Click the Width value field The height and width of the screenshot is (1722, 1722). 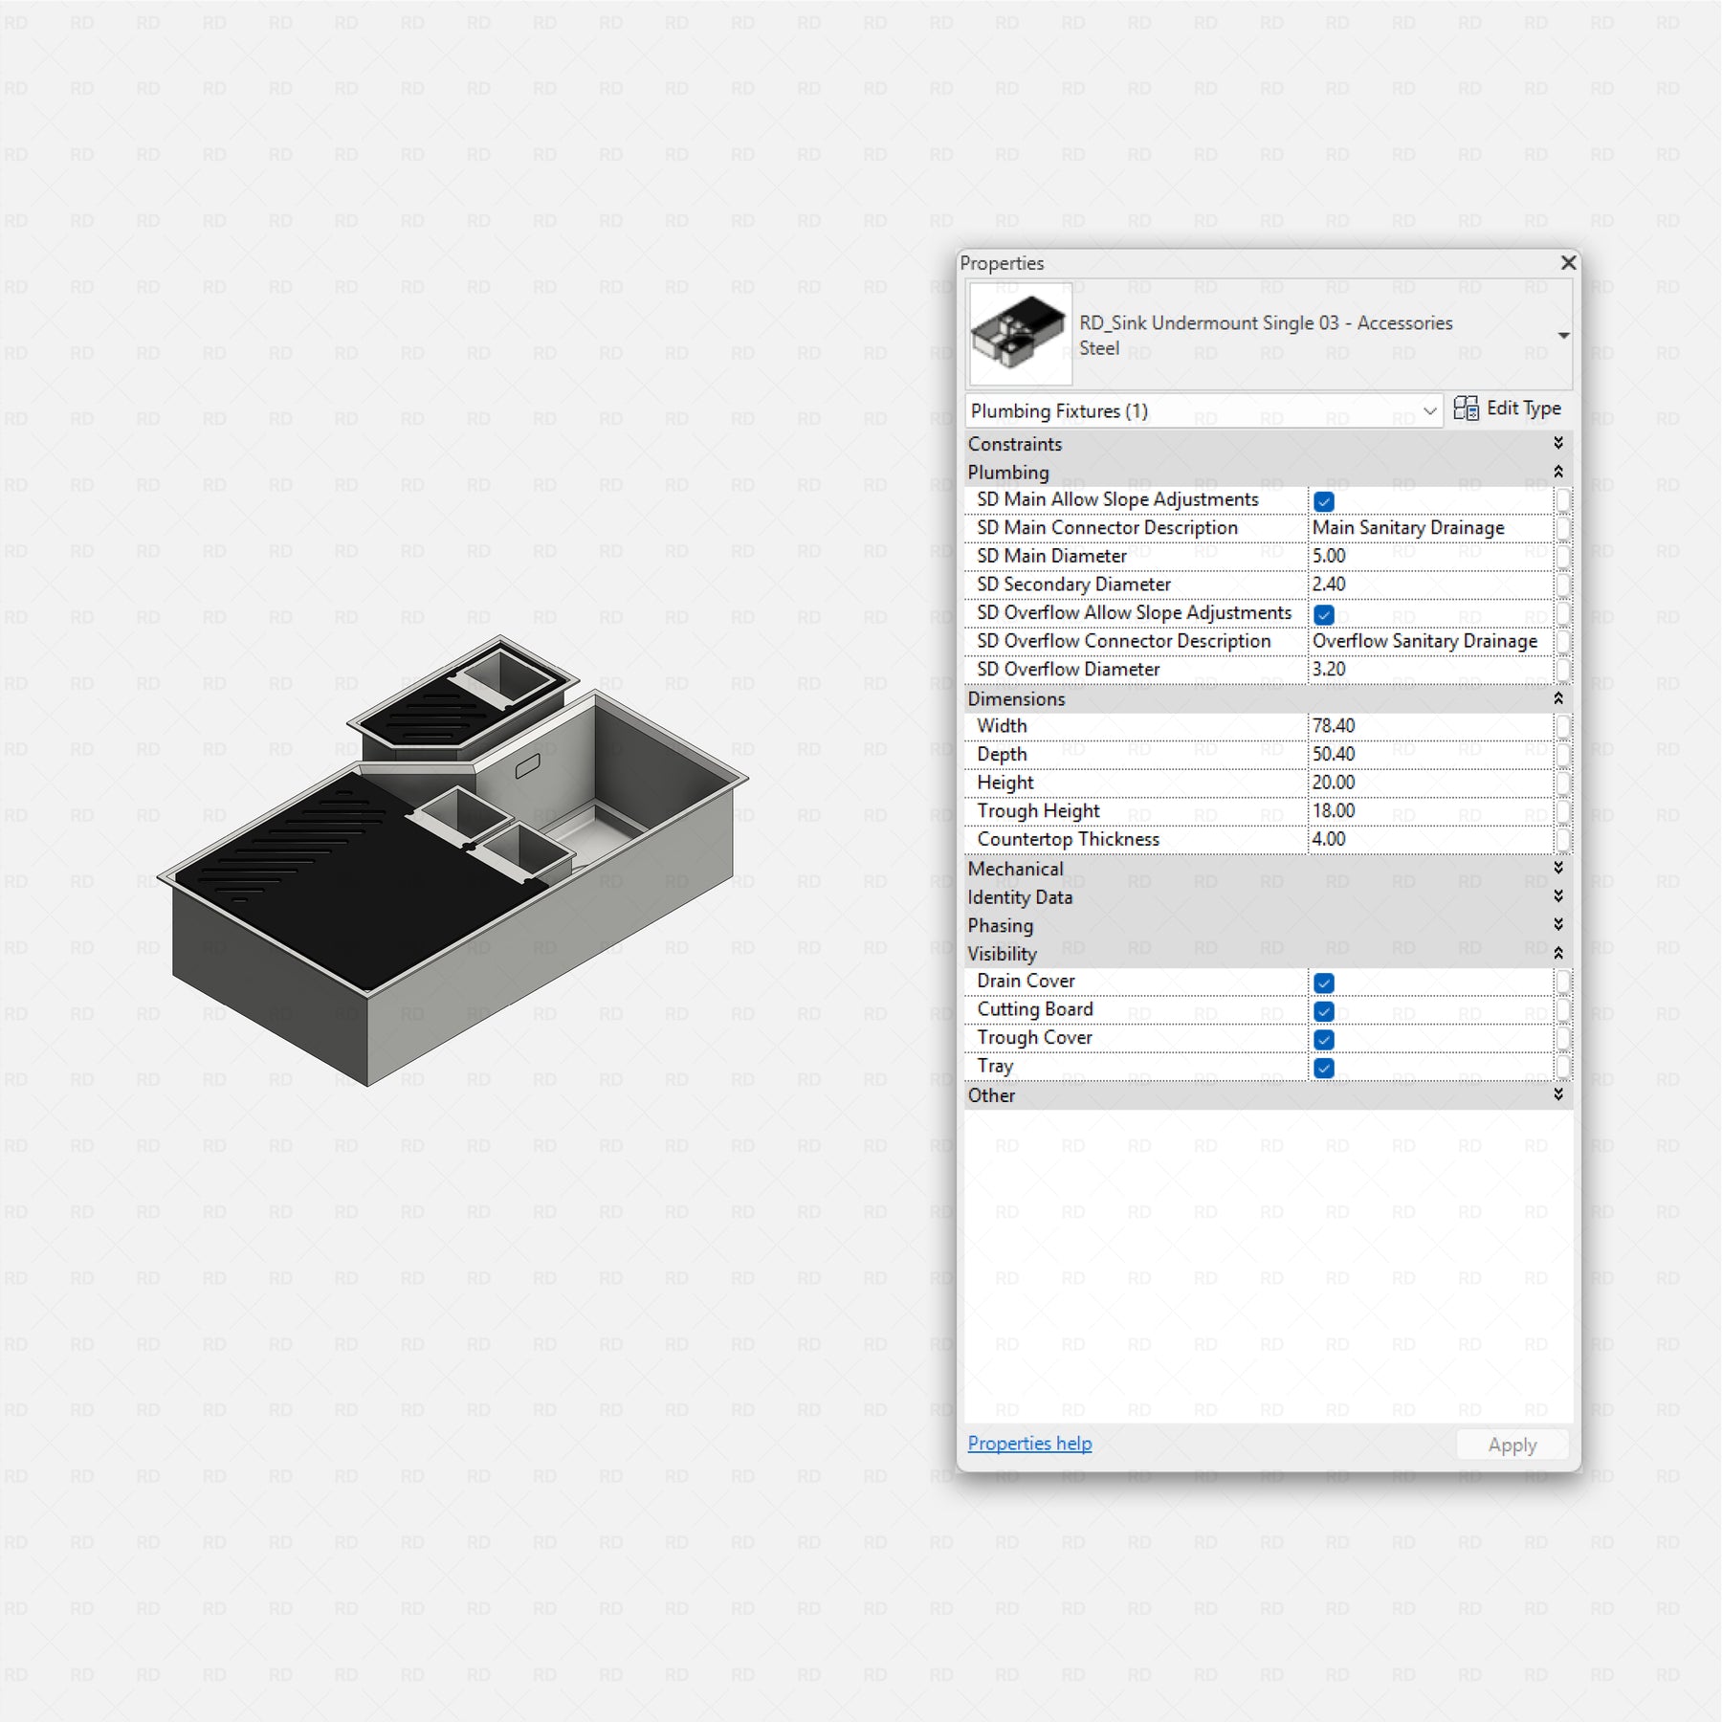coord(1428,726)
